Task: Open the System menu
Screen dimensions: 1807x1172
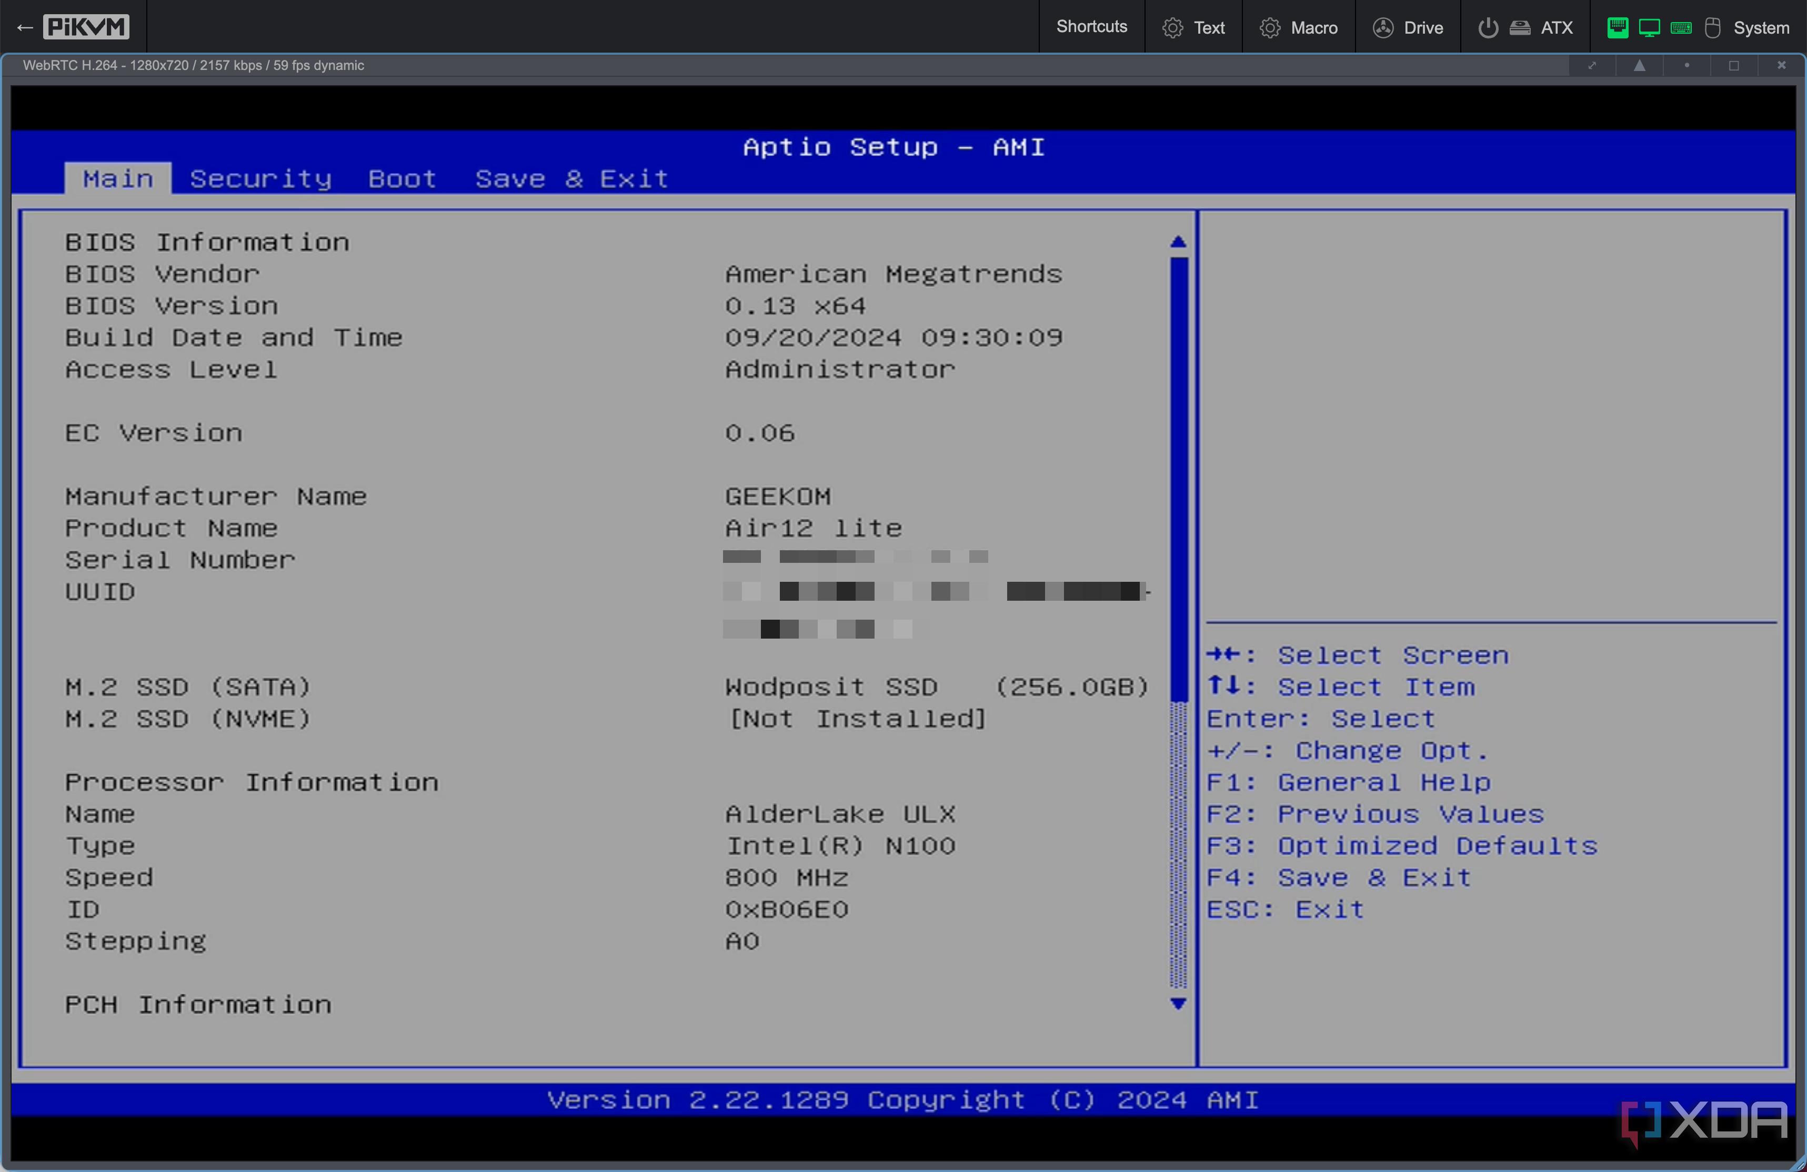Action: (x=1761, y=27)
